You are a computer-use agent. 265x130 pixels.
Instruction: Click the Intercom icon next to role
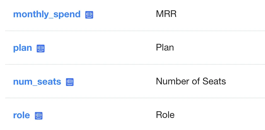(39, 116)
